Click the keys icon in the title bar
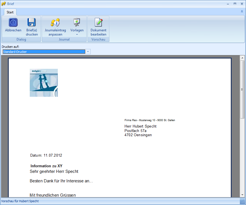 (3, 4)
